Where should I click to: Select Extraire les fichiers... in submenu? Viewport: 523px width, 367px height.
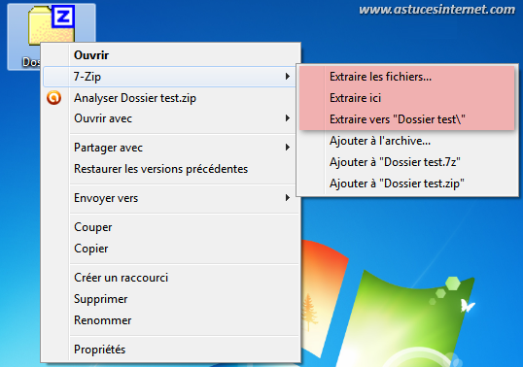pyautogui.click(x=407, y=77)
